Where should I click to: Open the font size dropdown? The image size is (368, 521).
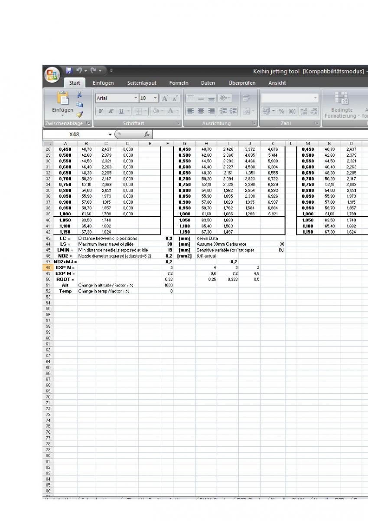156,99
